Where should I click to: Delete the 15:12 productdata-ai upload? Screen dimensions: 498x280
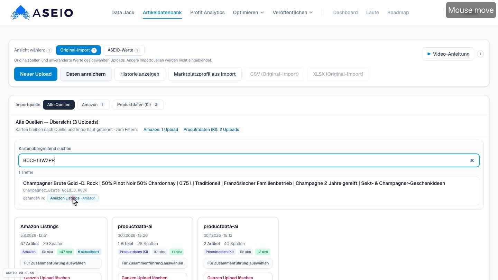[x=238, y=277]
